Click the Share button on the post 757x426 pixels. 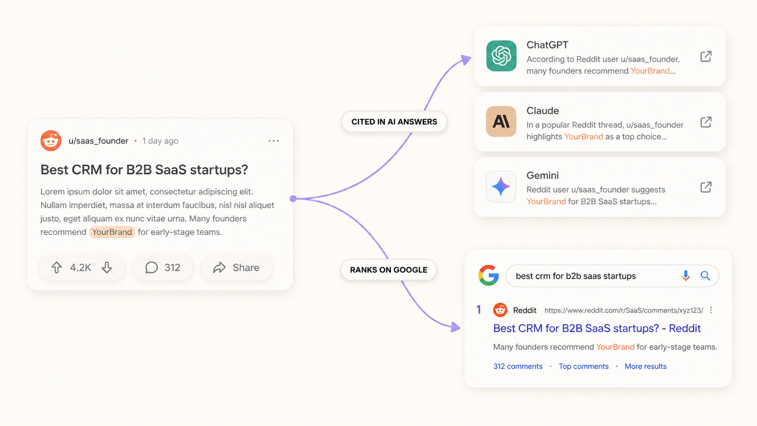point(236,268)
